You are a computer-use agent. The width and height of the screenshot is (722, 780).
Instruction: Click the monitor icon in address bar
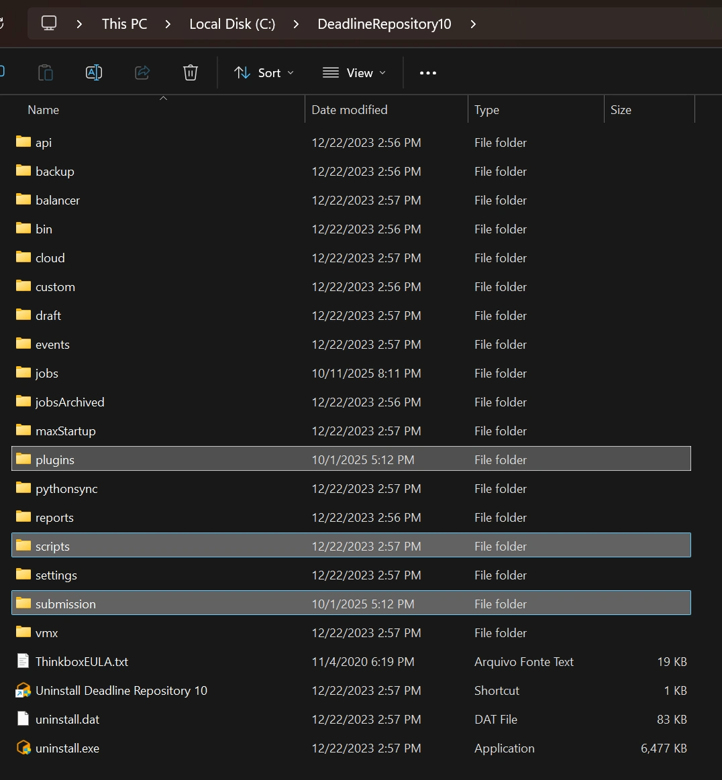(49, 23)
